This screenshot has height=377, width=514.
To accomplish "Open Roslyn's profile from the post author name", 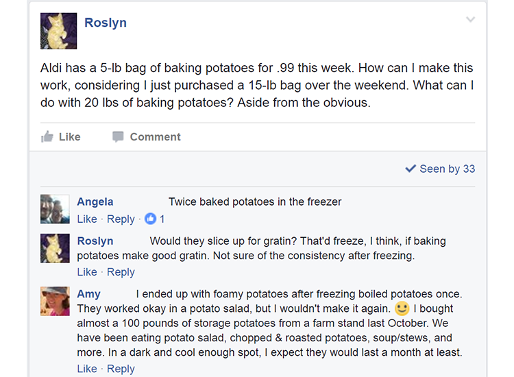I will pyautogui.click(x=105, y=23).
